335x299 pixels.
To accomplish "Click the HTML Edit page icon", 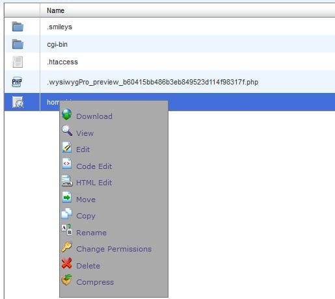I will pos(67,181).
